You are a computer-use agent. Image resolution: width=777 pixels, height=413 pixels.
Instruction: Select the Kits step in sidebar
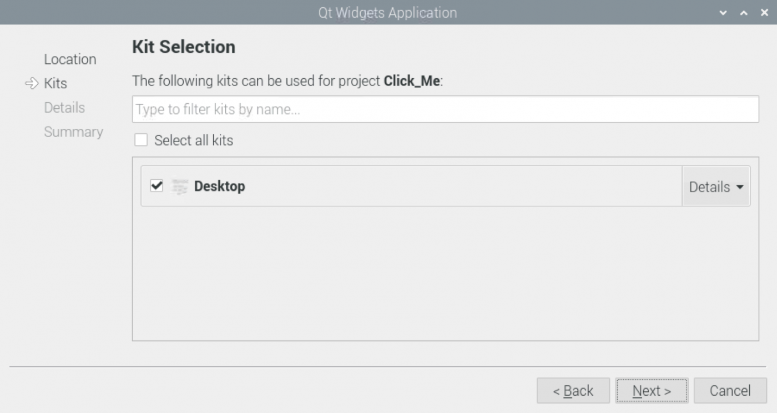[x=56, y=84]
